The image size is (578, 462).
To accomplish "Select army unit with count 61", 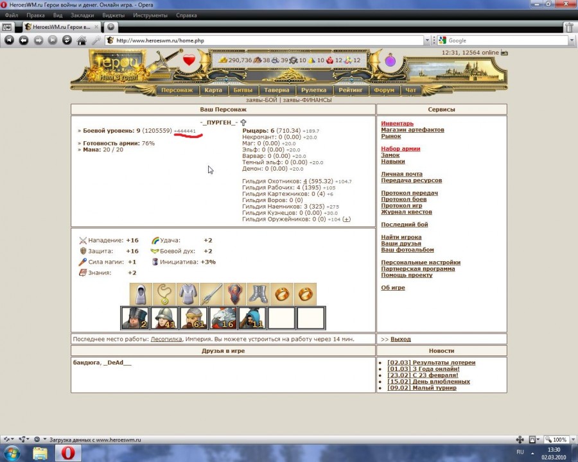I will pos(194,318).
